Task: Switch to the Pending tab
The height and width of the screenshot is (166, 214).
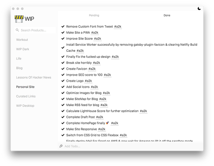Action: 94,15
